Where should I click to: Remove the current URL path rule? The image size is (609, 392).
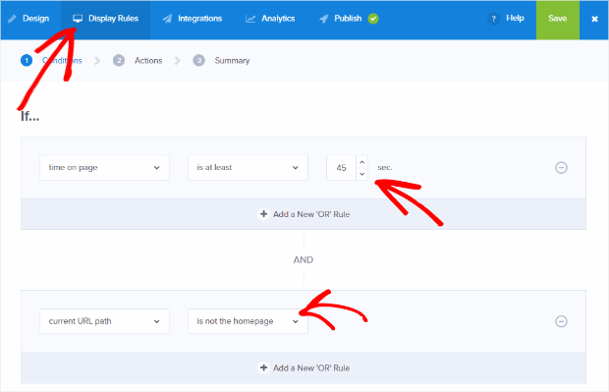pos(561,321)
